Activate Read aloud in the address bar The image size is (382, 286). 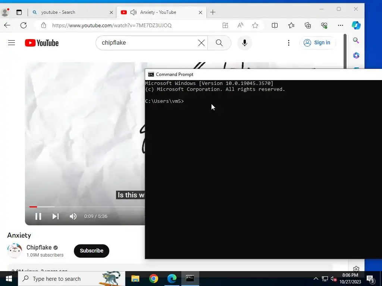tap(241, 25)
